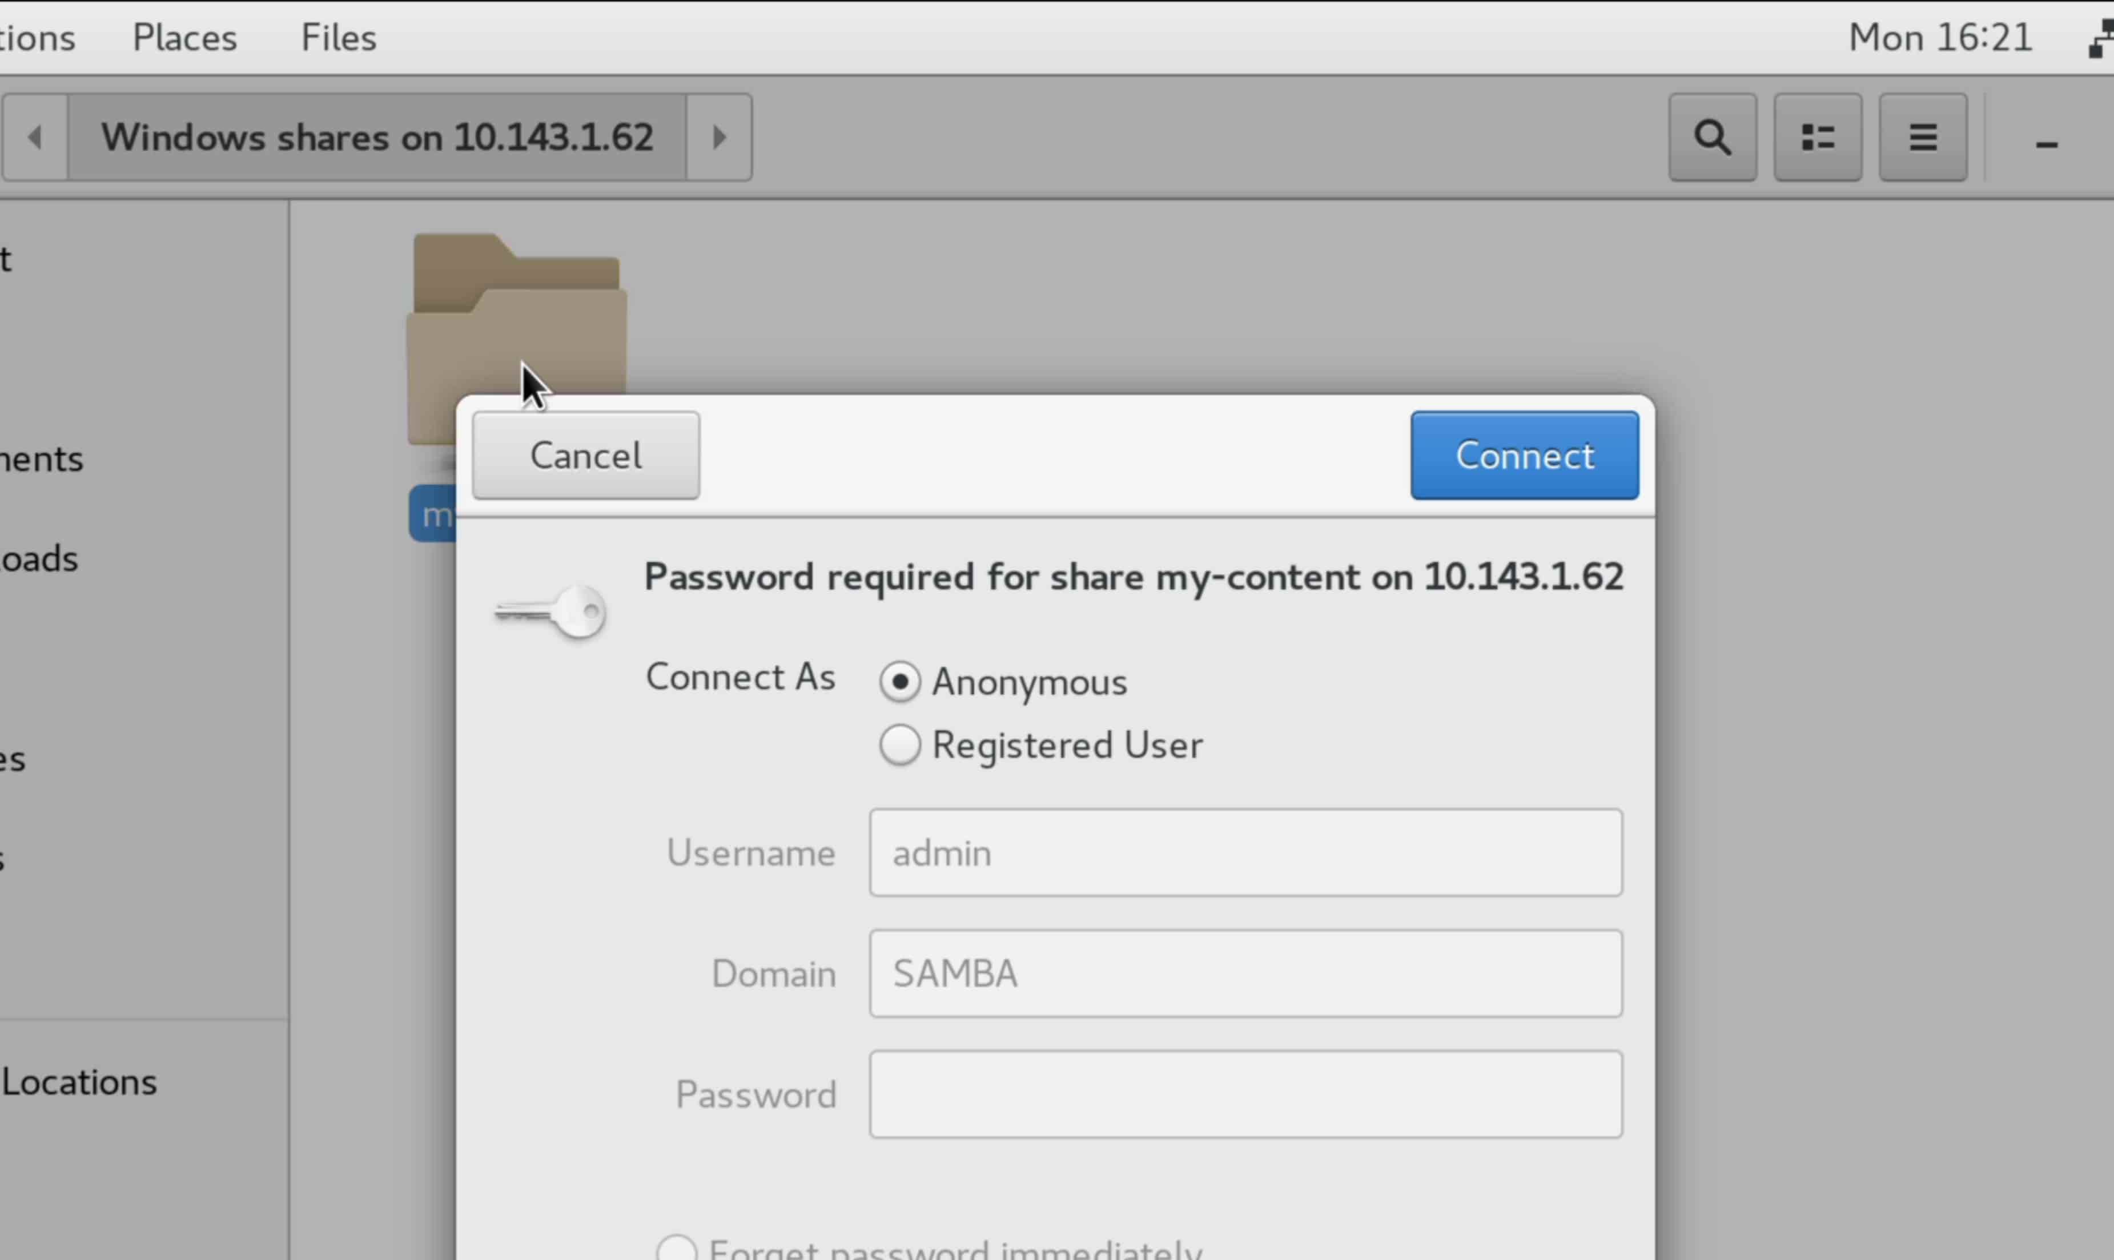
Task: Switch to list view layout
Action: point(1818,138)
